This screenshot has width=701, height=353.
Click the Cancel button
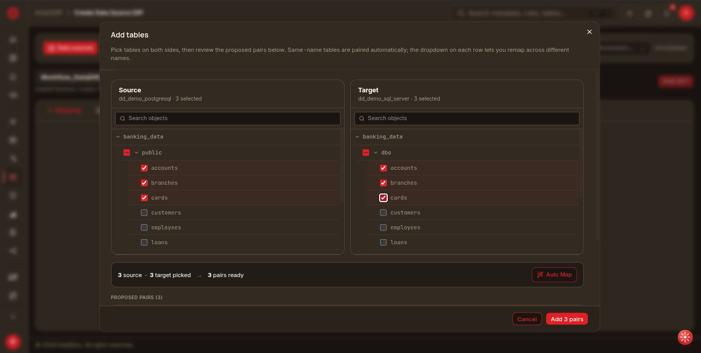tap(527, 319)
